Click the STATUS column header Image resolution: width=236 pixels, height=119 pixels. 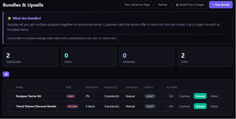[x=149, y=87]
